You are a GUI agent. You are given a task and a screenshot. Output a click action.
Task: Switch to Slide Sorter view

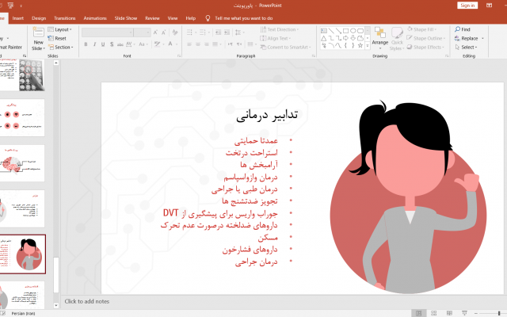(434, 313)
